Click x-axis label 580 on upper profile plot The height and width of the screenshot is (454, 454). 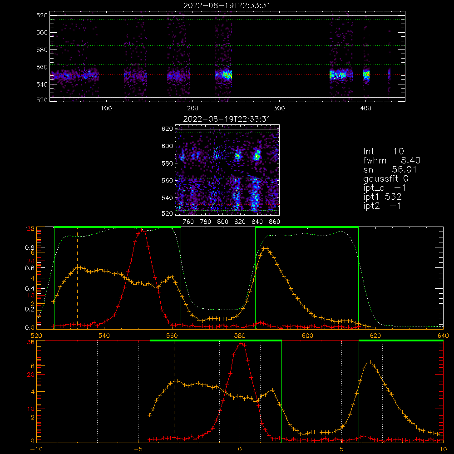tap(240, 336)
